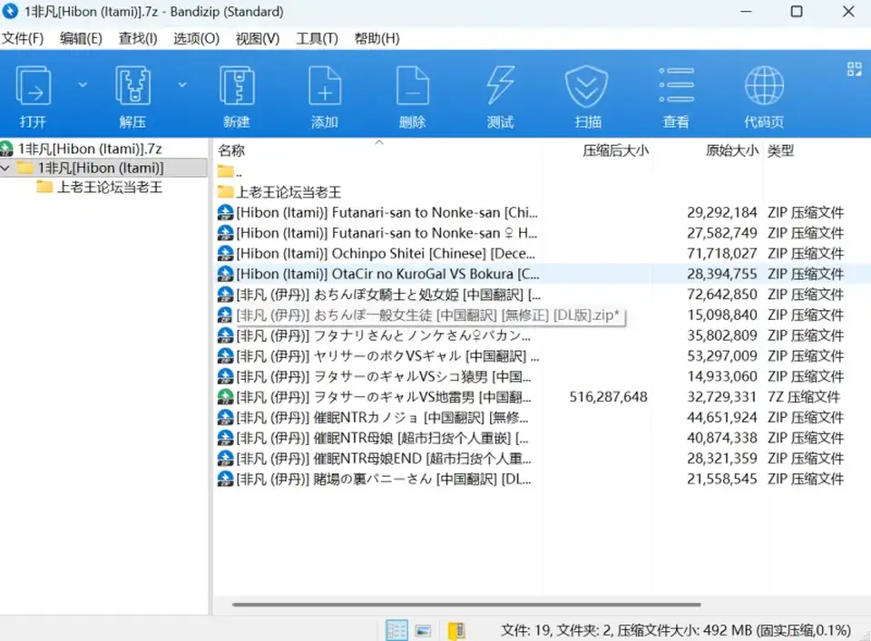Sort by the 名称 column header
Image resolution: width=871 pixels, height=641 pixels.
tap(231, 151)
